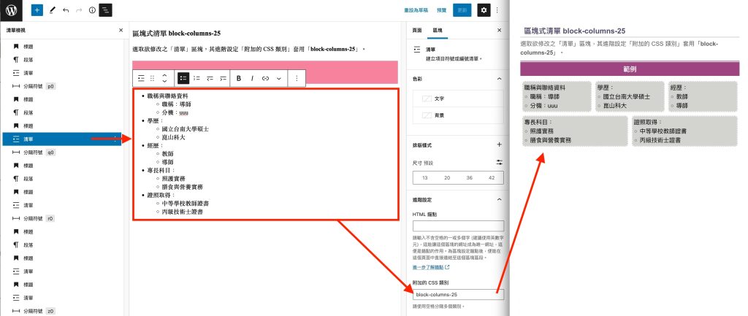Click the block drag handle dots
This screenshot has height=316, width=748.
pos(153,78)
